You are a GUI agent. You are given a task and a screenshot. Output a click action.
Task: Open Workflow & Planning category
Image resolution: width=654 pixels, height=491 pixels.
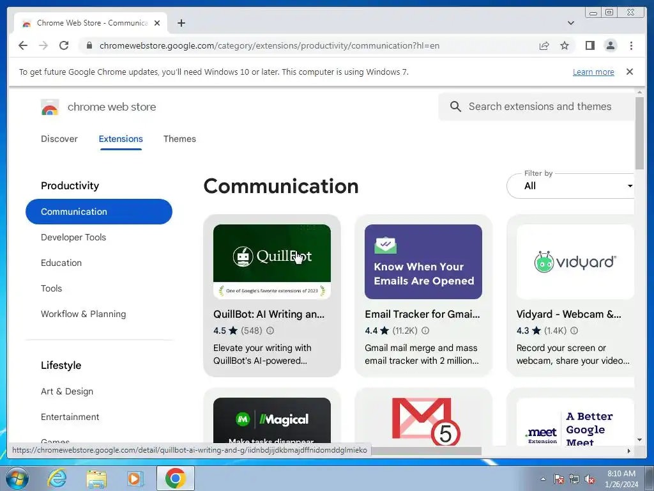coord(83,314)
